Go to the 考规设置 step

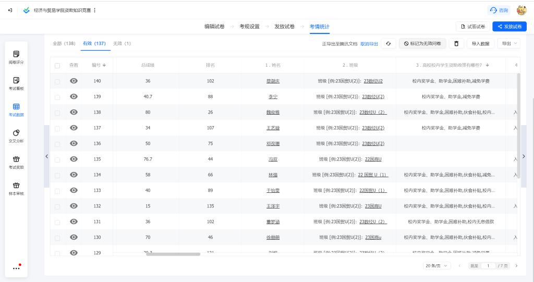click(250, 27)
